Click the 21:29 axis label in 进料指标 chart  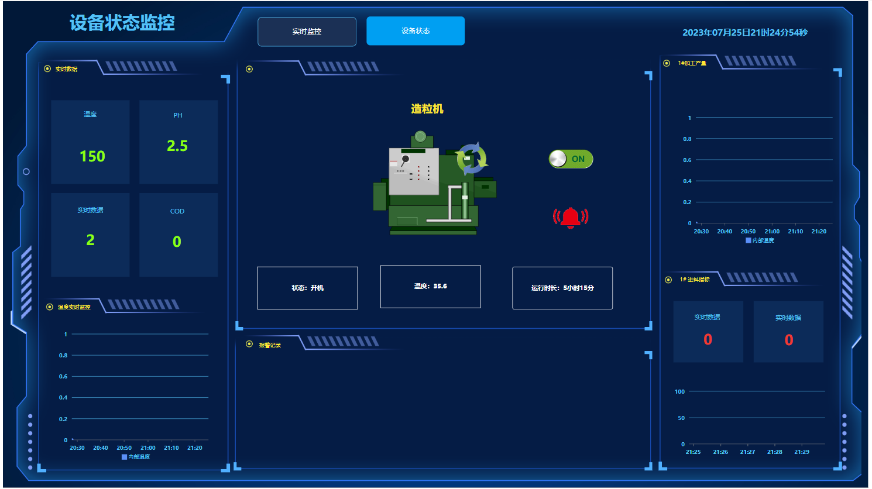point(802,452)
